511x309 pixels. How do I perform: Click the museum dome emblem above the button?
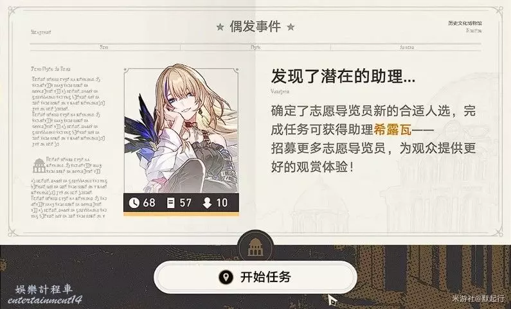coord(255,247)
